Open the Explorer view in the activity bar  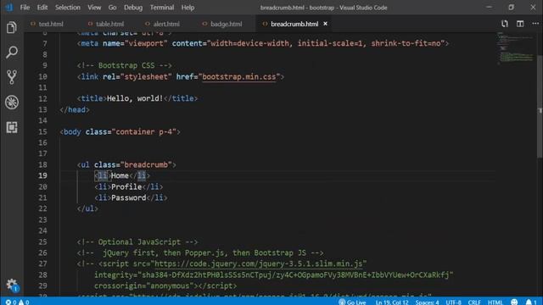[11, 28]
